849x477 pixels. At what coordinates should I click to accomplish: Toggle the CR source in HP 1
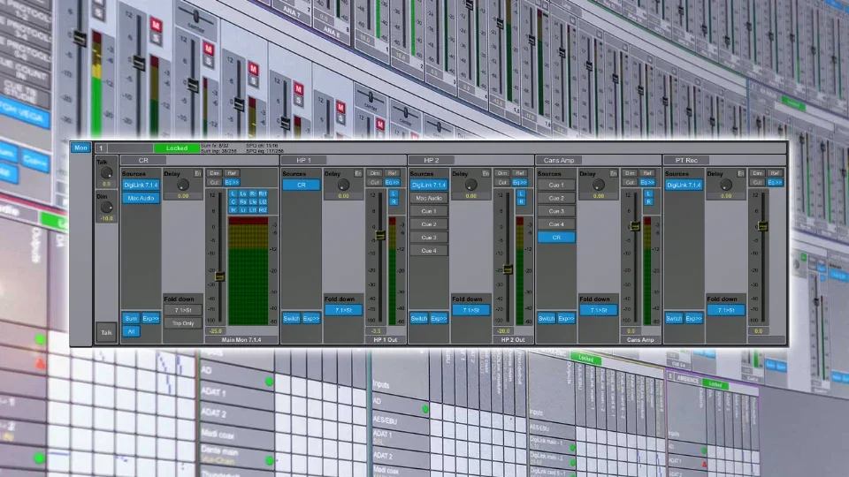pyautogui.click(x=301, y=185)
